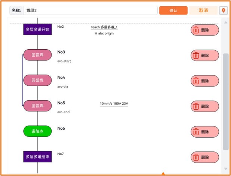This screenshot has width=231, height=176.
Task: Confirm with the orange 确认 button
Action: (173, 10)
